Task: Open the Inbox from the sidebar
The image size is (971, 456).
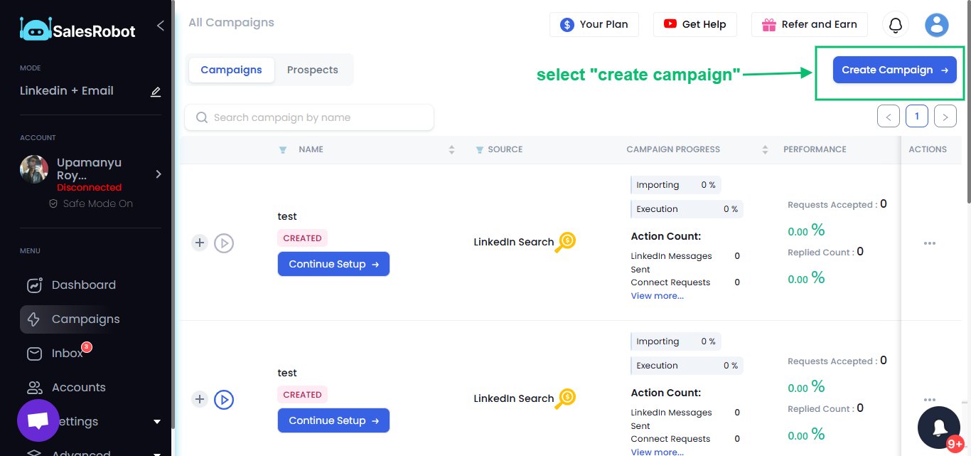Action: tap(68, 353)
